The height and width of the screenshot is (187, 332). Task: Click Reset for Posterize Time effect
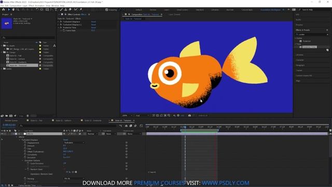[93, 28]
